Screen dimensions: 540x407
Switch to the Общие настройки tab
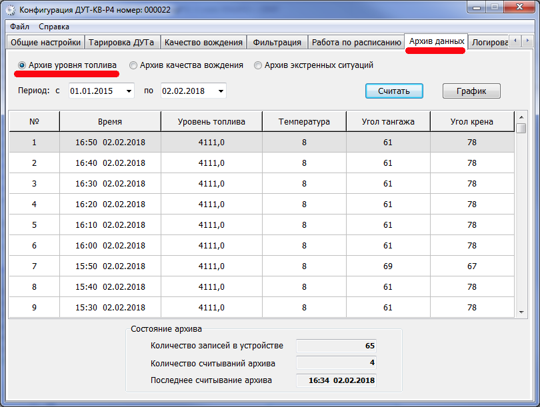pyautogui.click(x=45, y=43)
